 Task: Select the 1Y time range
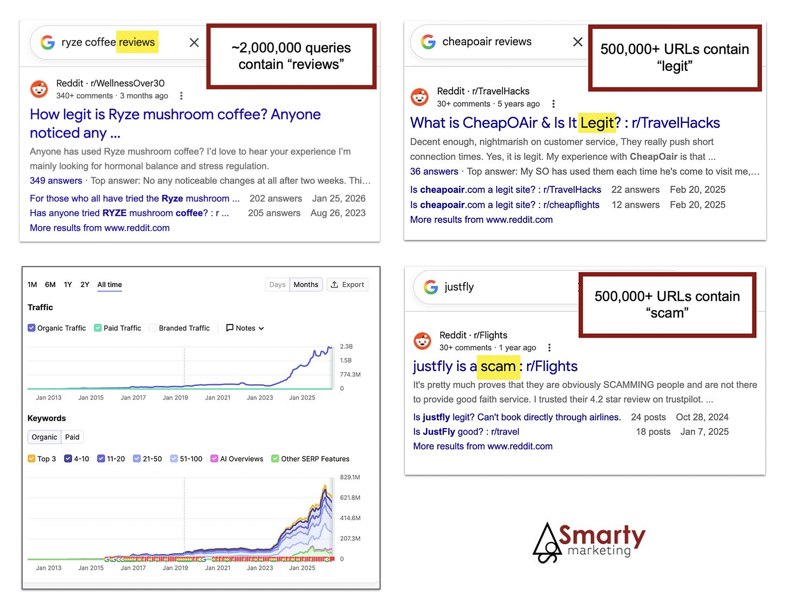coord(68,284)
